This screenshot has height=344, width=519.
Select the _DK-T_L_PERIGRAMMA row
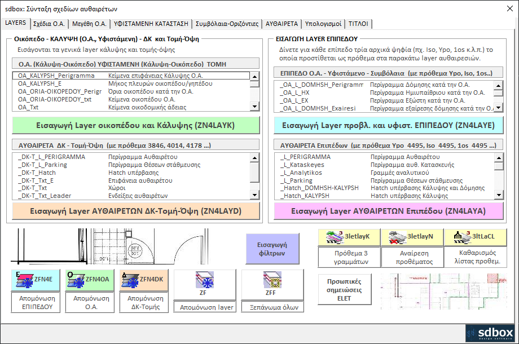[131, 157]
